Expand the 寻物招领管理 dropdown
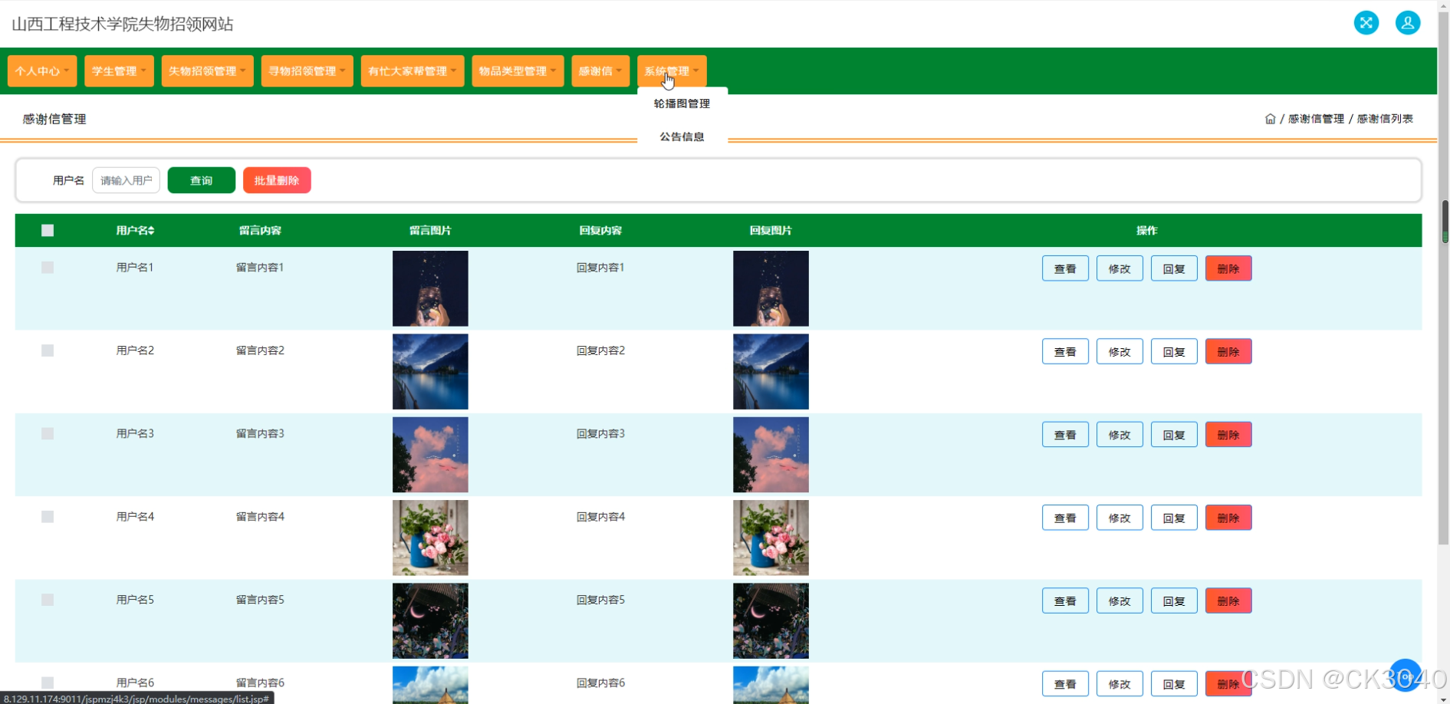 point(307,71)
